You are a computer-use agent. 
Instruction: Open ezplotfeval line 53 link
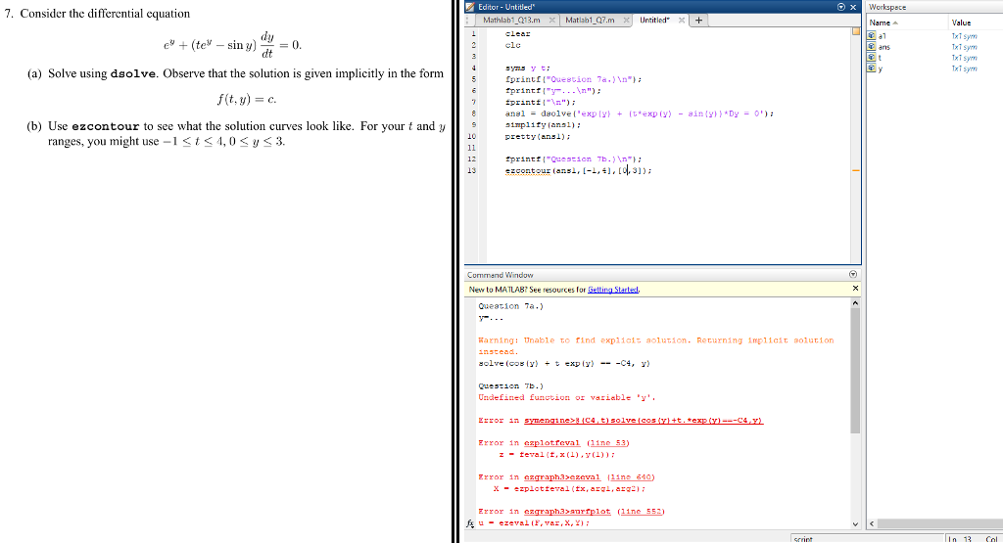pos(608,442)
